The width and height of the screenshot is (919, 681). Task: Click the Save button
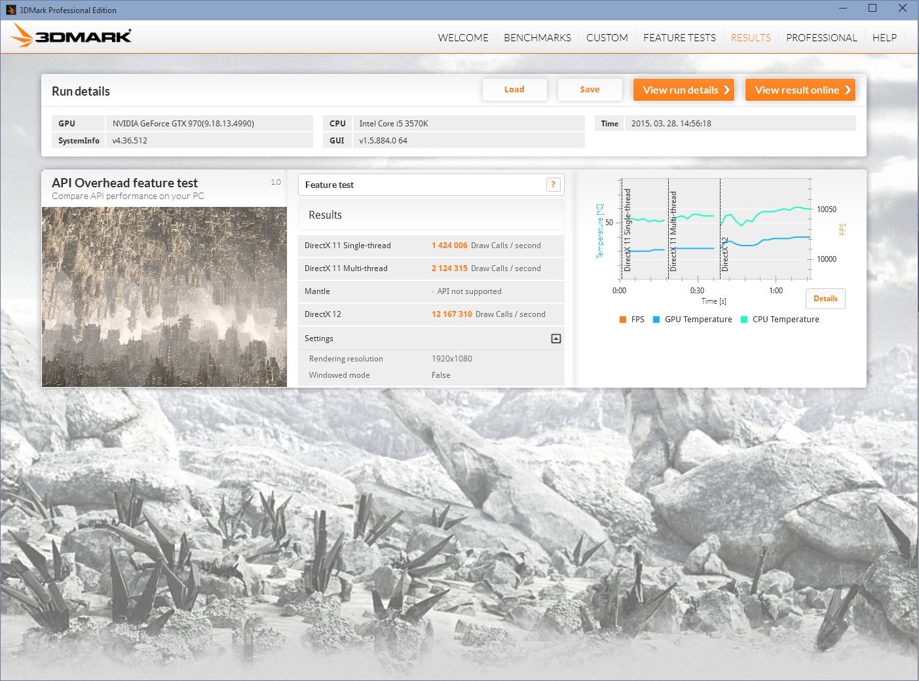pos(590,90)
